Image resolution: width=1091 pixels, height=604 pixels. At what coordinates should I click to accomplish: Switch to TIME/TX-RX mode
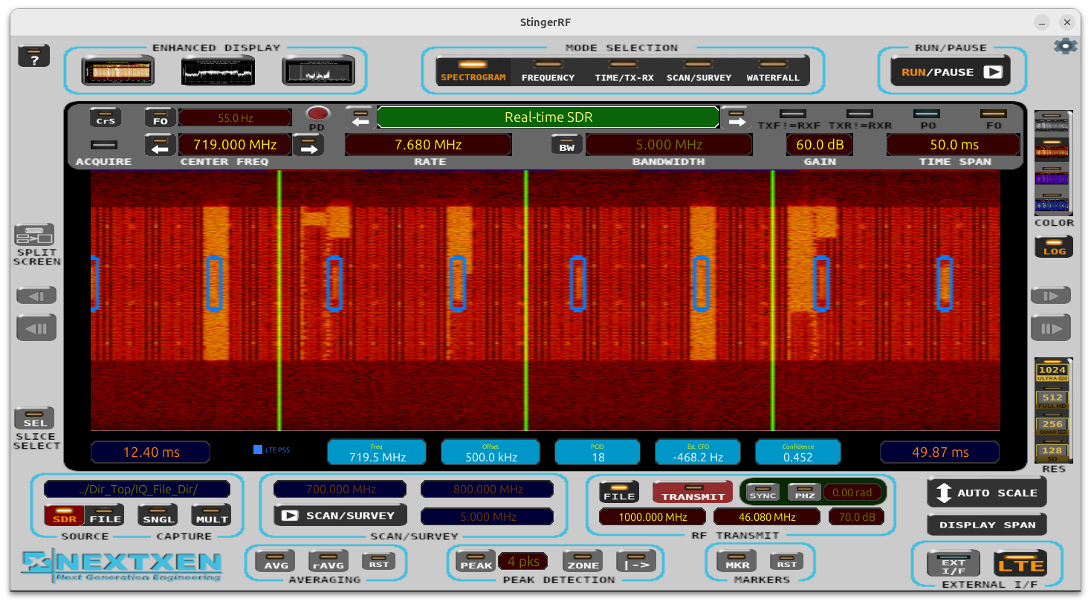624,72
